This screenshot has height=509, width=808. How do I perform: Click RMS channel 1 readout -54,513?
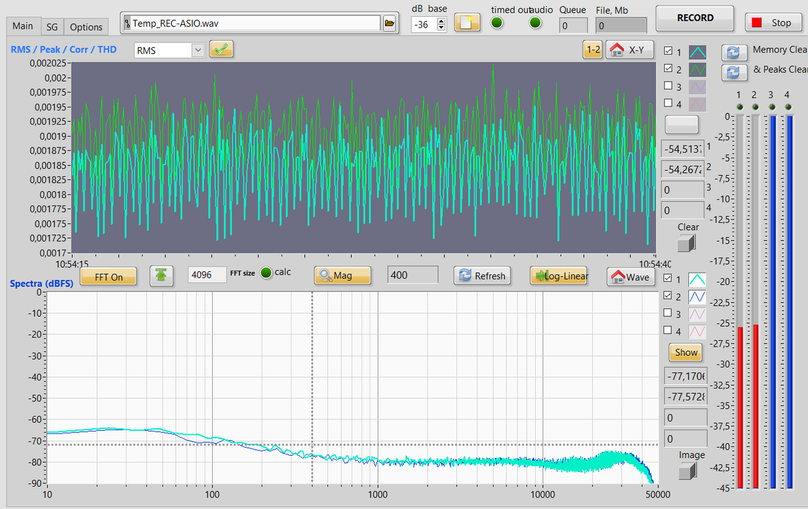click(x=683, y=149)
